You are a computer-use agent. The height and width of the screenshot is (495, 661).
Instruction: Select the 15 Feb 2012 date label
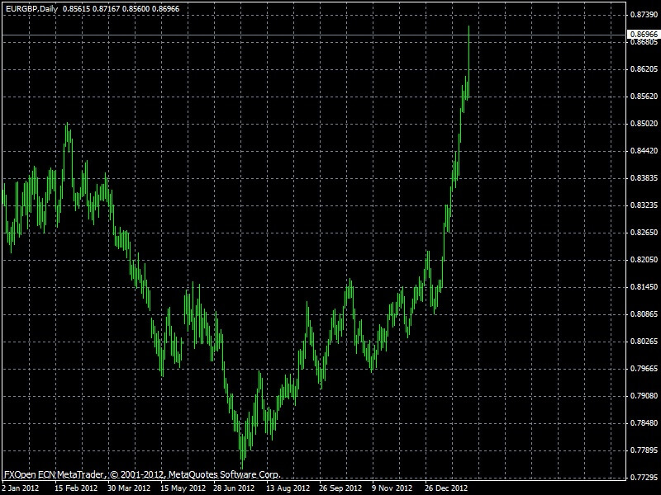tap(75, 488)
